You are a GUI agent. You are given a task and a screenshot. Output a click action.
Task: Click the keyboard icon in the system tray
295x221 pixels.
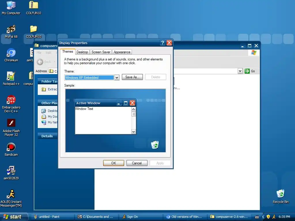(x=257, y=217)
